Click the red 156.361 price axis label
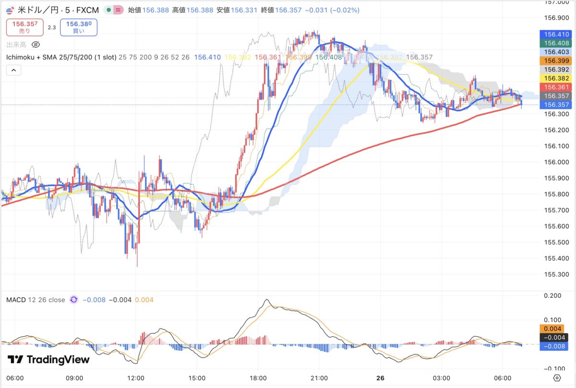This screenshot has width=576, height=388. pos(557,87)
